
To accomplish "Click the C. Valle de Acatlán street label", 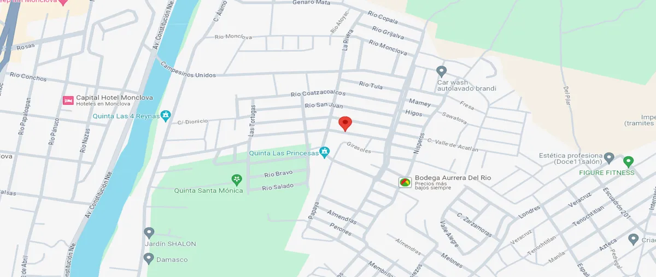I will (x=452, y=146).
